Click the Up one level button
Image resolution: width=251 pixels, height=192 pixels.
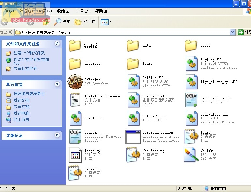(46, 22)
